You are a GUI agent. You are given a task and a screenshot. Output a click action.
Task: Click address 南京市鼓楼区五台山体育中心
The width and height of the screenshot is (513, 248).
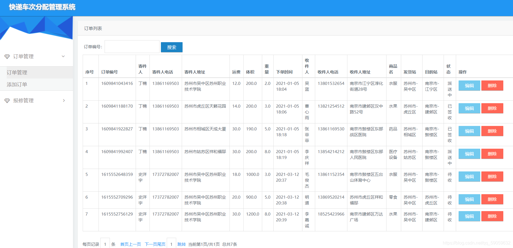click(367, 177)
